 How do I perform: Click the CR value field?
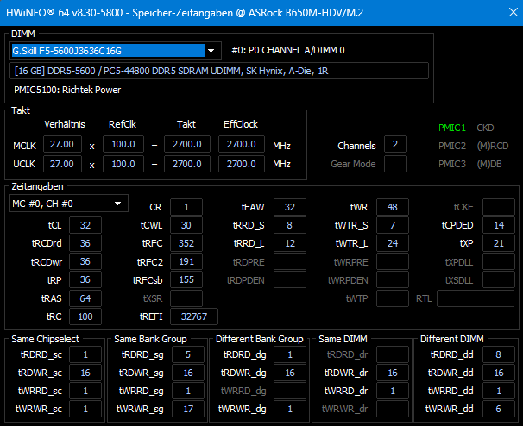point(186,207)
